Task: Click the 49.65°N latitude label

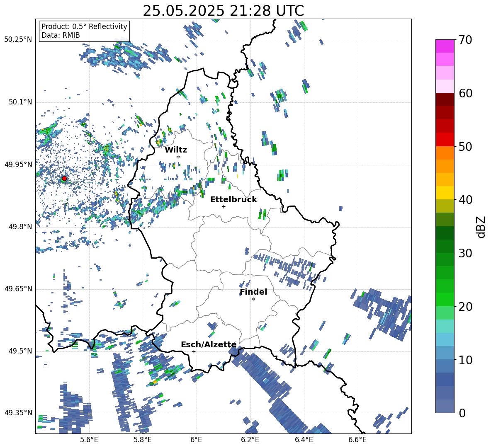Action: coord(18,289)
